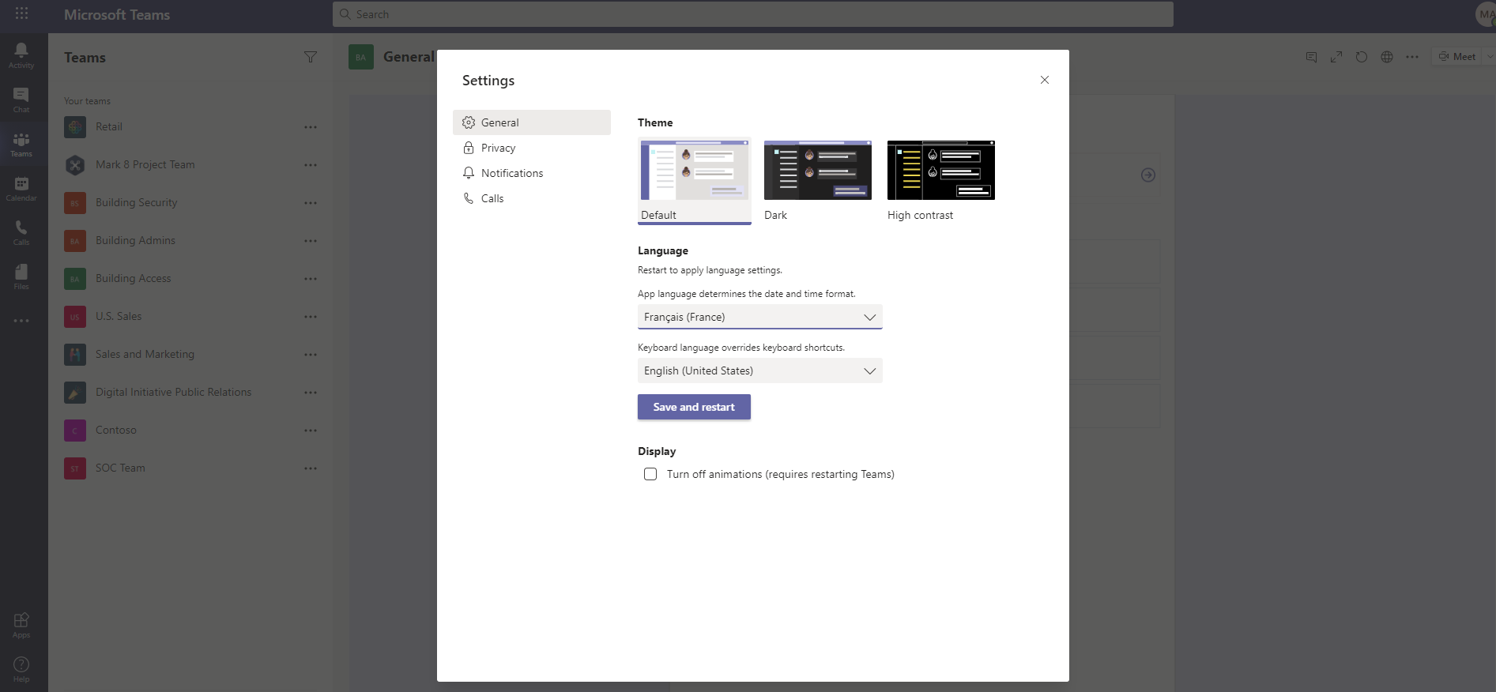Click the filter teams funnel icon
Viewport: 1496px width, 692px height.
[311, 57]
